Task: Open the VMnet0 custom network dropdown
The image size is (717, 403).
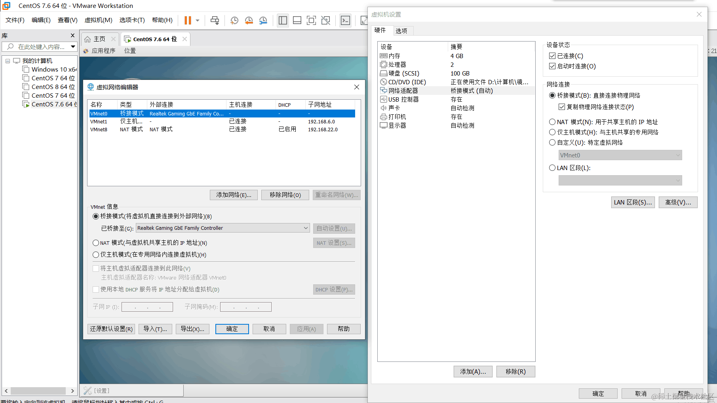Action: click(620, 155)
